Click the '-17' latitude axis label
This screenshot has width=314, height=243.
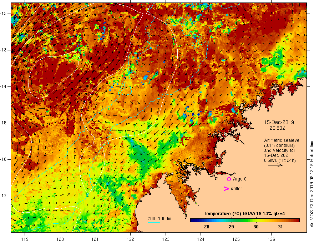tap(4, 196)
